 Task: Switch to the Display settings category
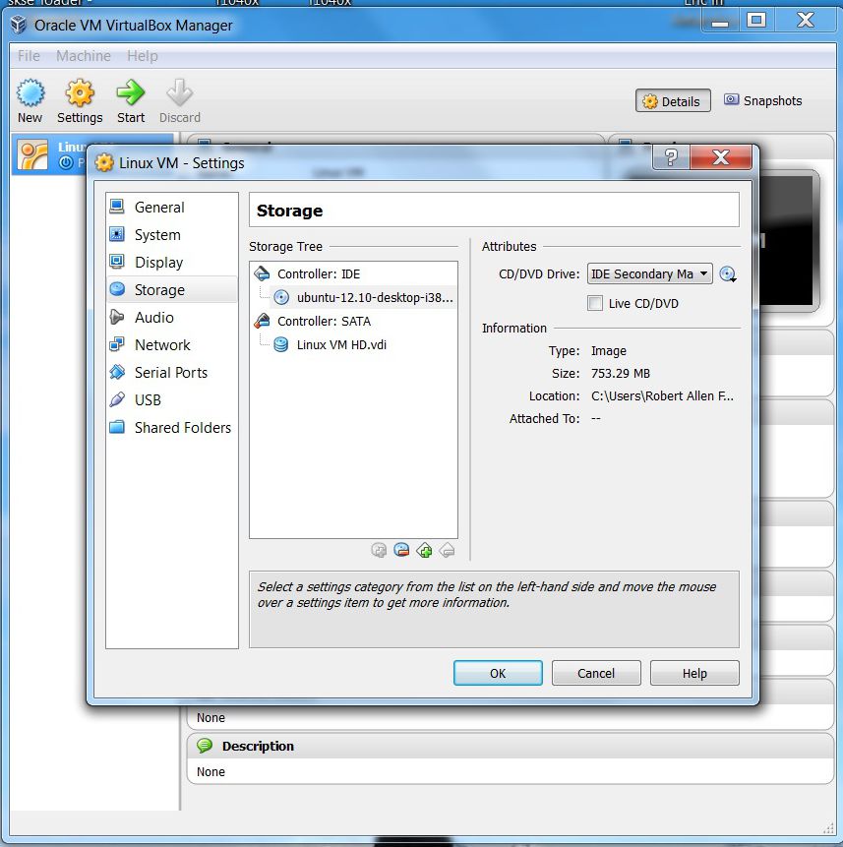click(172, 263)
